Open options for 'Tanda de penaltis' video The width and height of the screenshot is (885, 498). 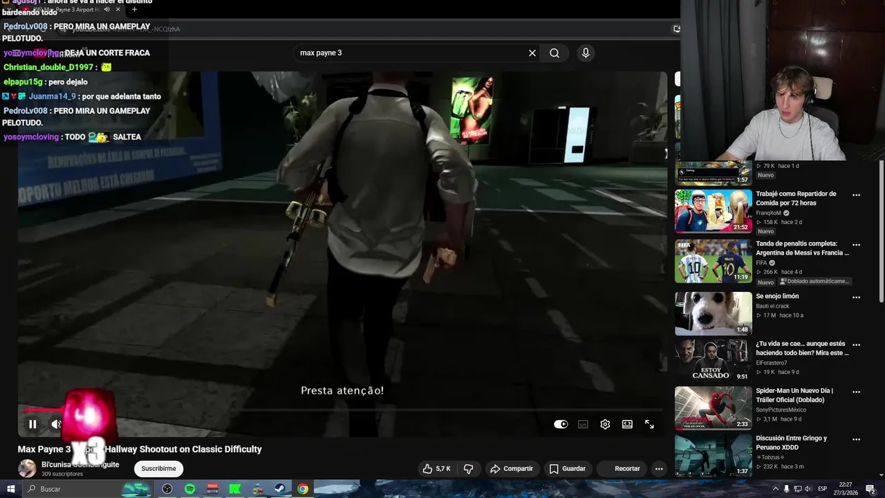(856, 245)
